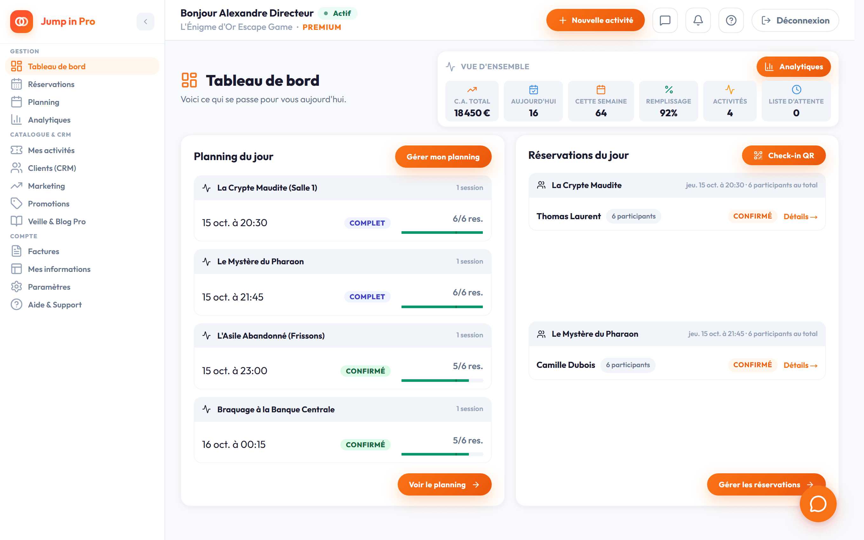Click the Camille Dubois name

pos(565,365)
